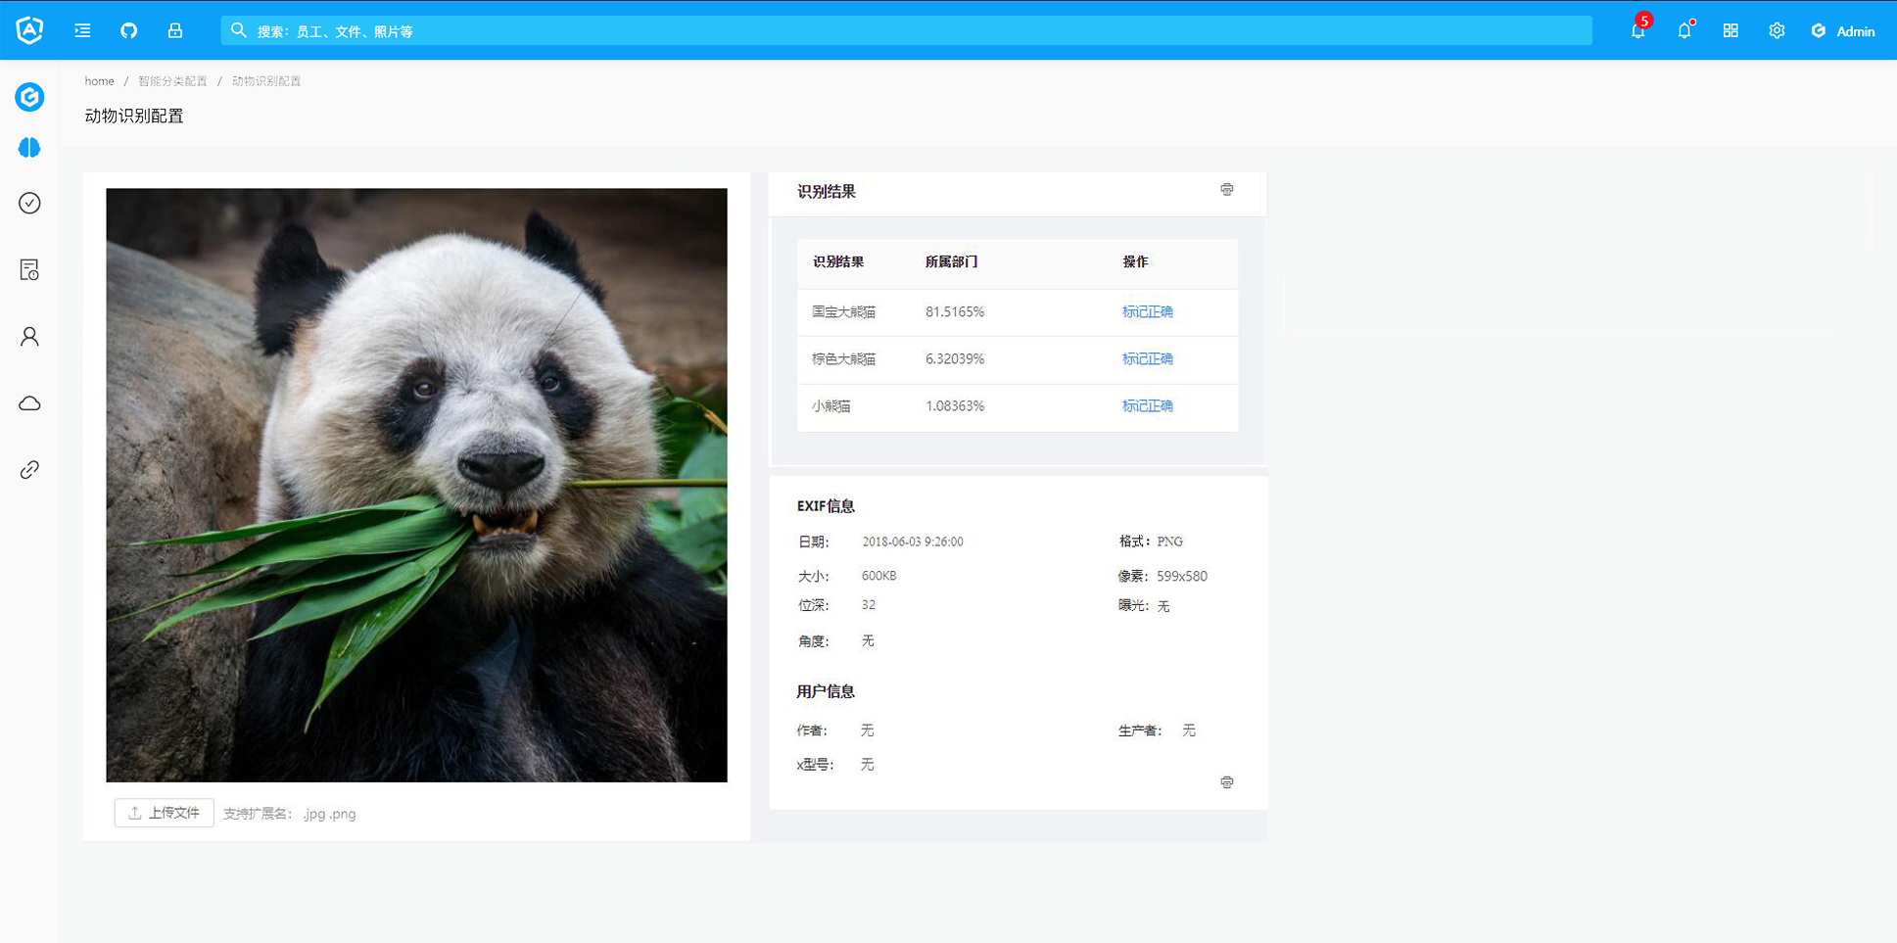Click the checkmark circle sidebar icon
1897x943 pixels.
tap(29, 203)
